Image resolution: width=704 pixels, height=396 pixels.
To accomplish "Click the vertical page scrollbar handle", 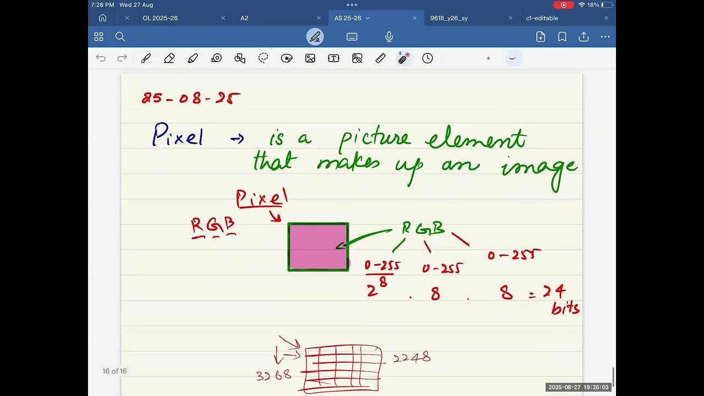I will click(x=613, y=377).
